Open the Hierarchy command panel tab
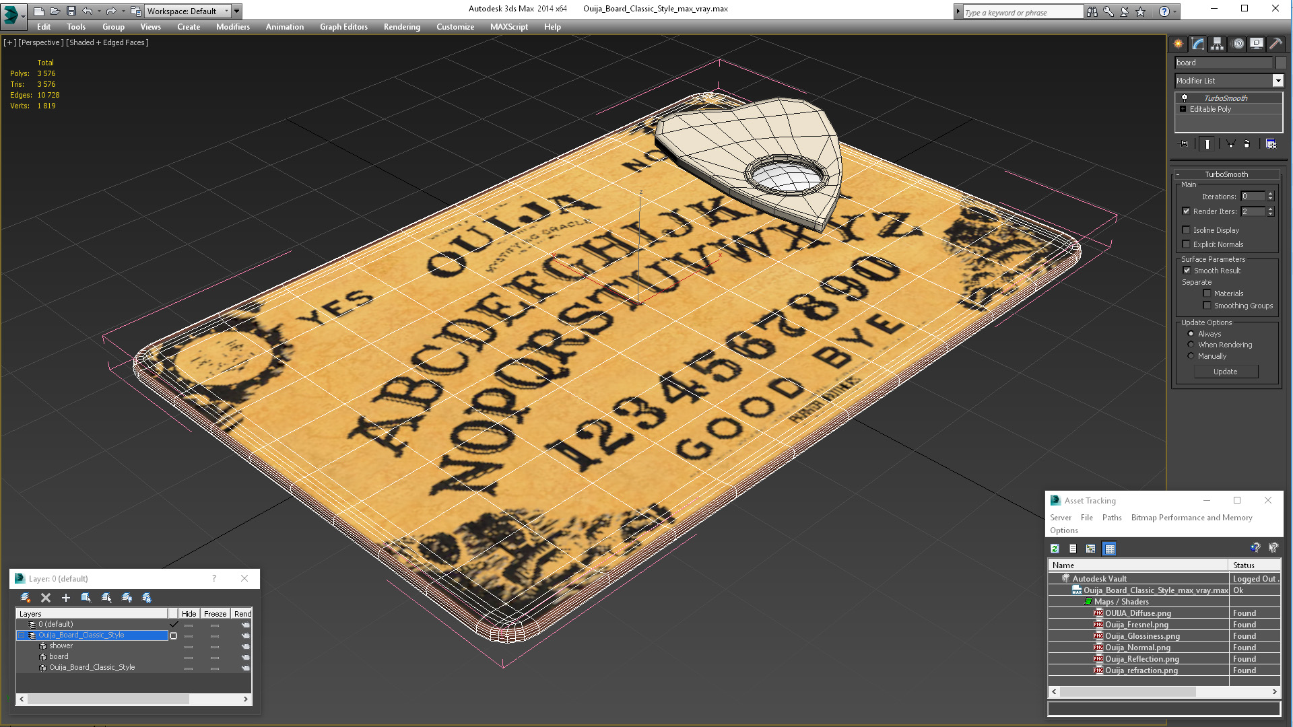The width and height of the screenshot is (1293, 727). point(1218,44)
